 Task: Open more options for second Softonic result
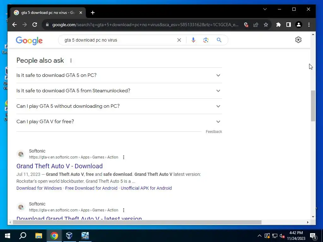click(x=124, y=210)
